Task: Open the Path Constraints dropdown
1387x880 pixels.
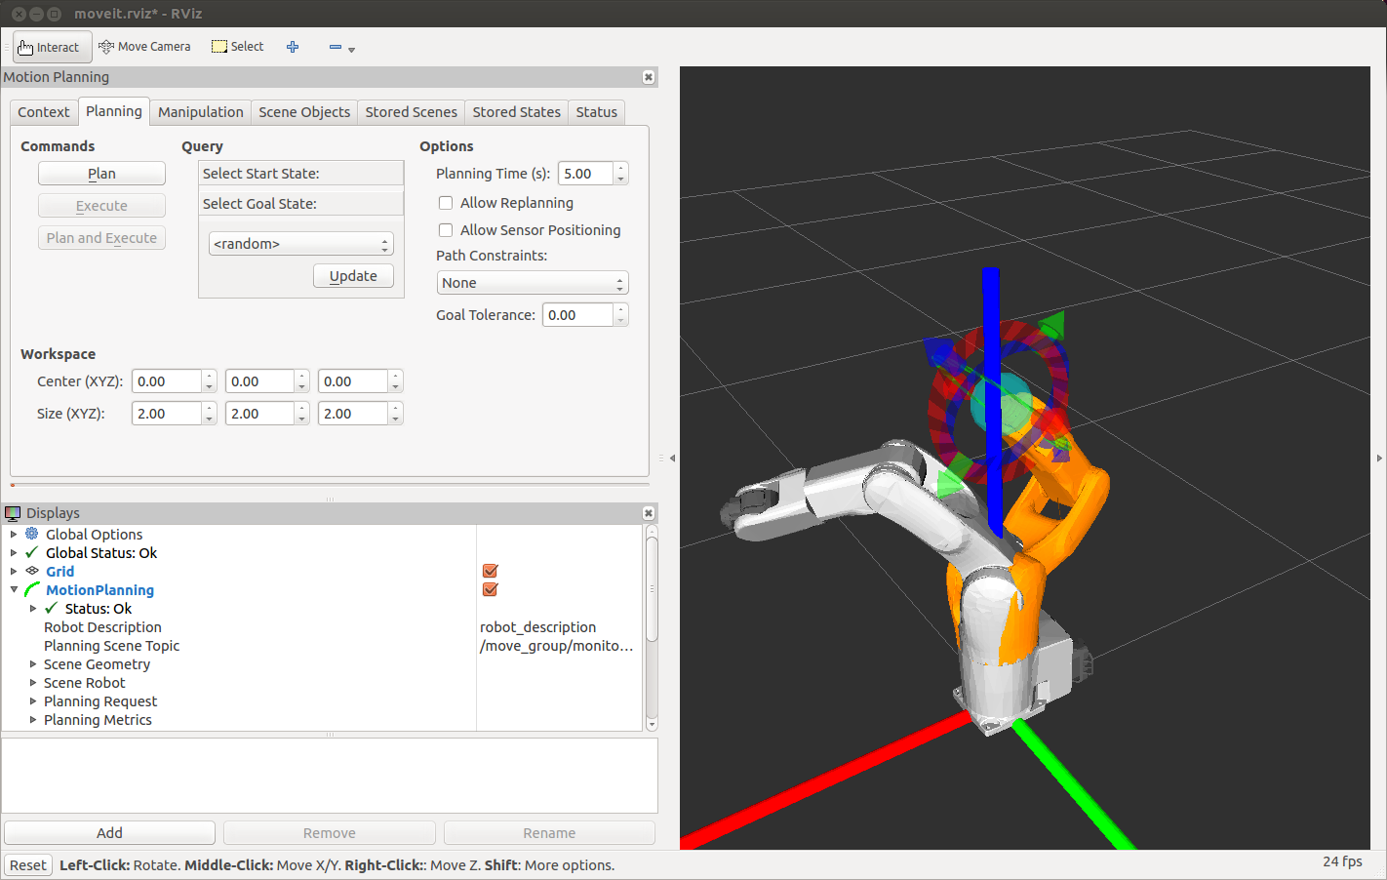Action: pos(532,283)
